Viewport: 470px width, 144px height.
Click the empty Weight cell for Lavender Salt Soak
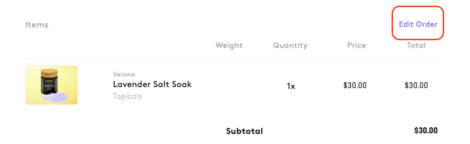(229, 85)
